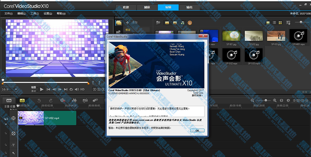311x157 pixels.
Task: Zoom in the timeline
Action: pos(275,101)
